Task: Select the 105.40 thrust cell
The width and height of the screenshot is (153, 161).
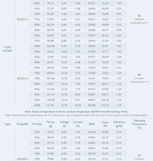Action: coord(50,46)
